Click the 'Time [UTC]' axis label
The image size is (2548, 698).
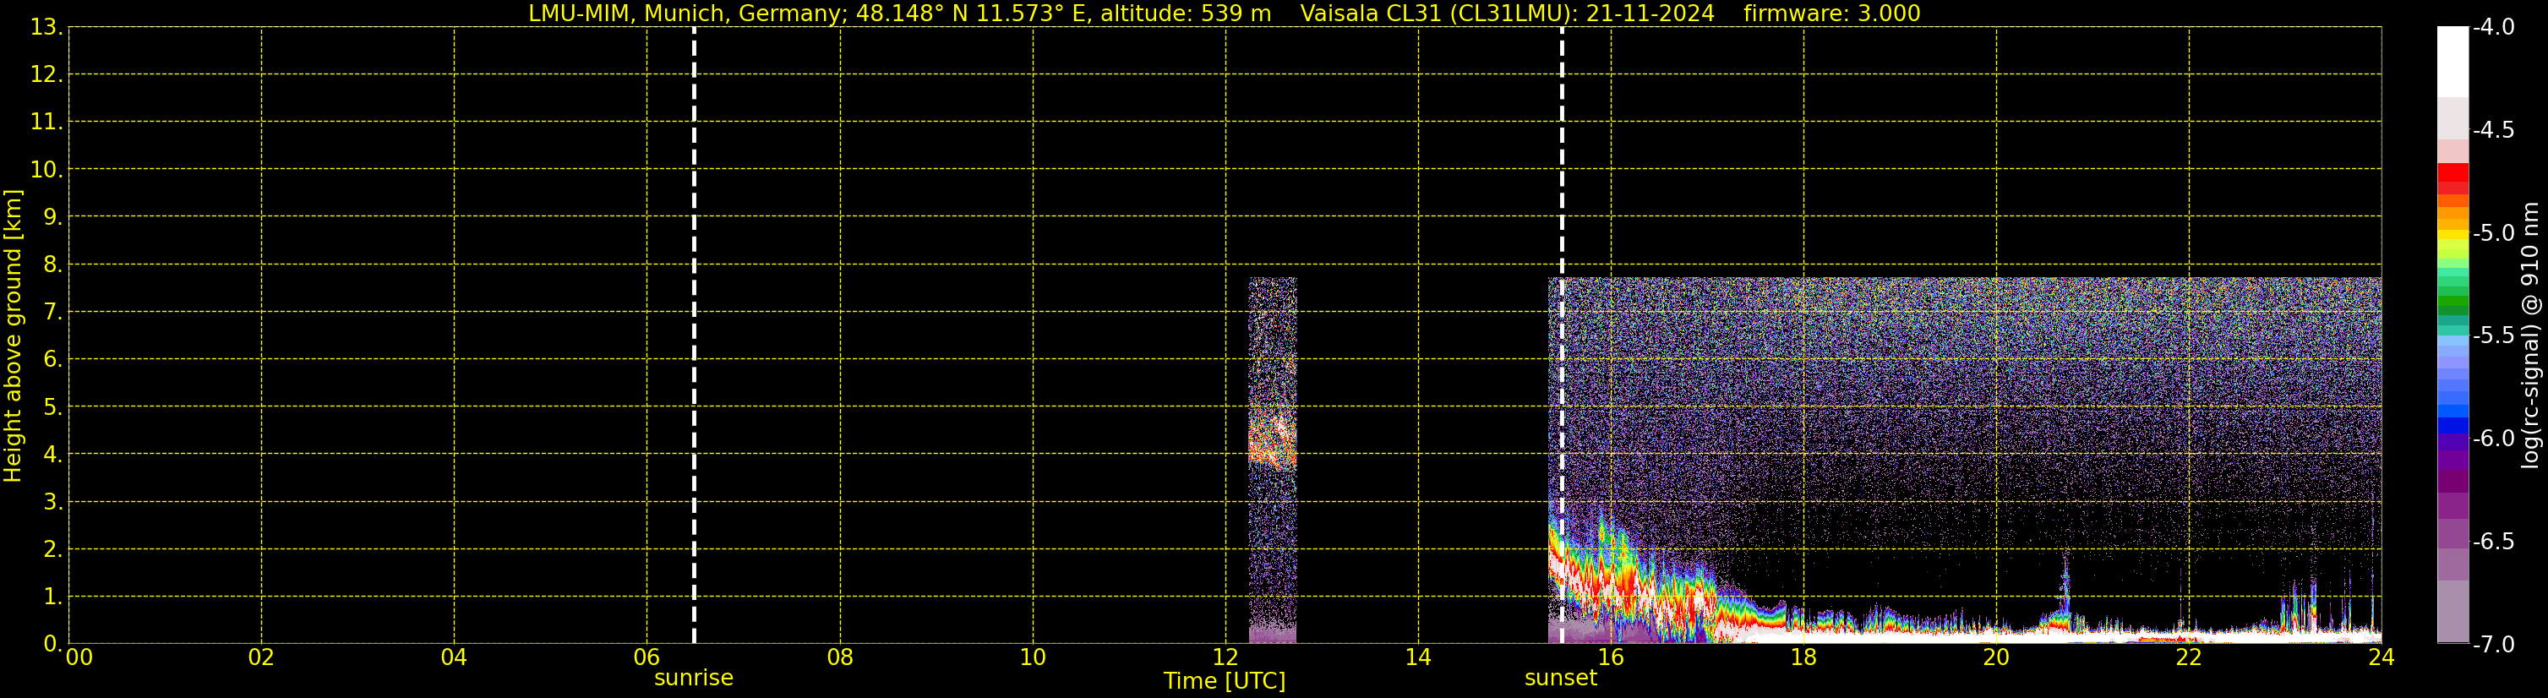coord(1225,681)
